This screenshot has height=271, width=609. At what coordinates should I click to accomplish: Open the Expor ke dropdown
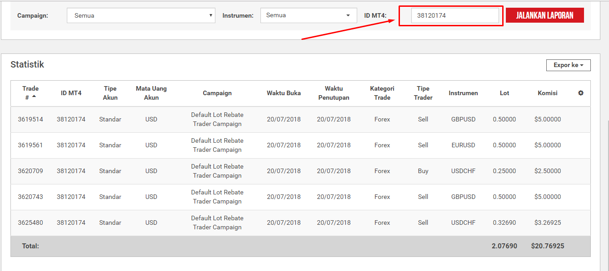coord(568,65)
